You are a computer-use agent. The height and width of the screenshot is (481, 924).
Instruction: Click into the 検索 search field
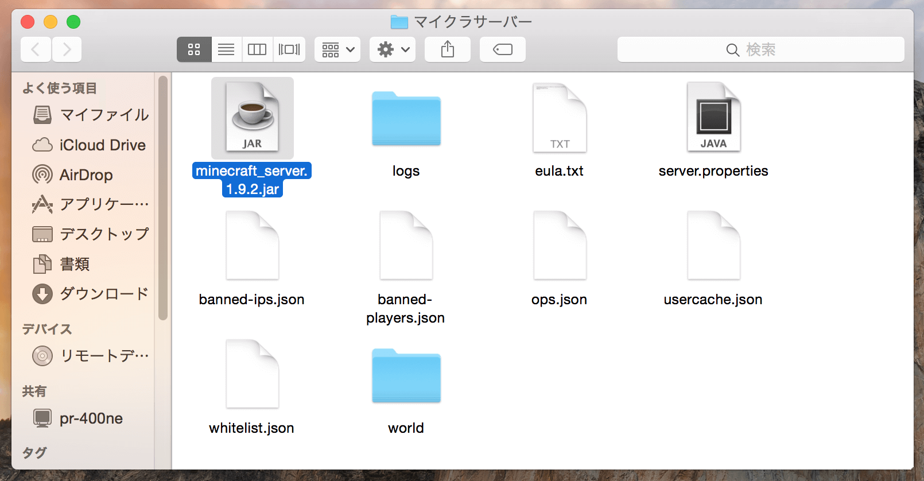[761, 49]
